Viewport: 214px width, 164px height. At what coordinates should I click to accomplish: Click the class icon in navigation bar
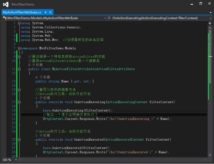(x=5, y=18)
